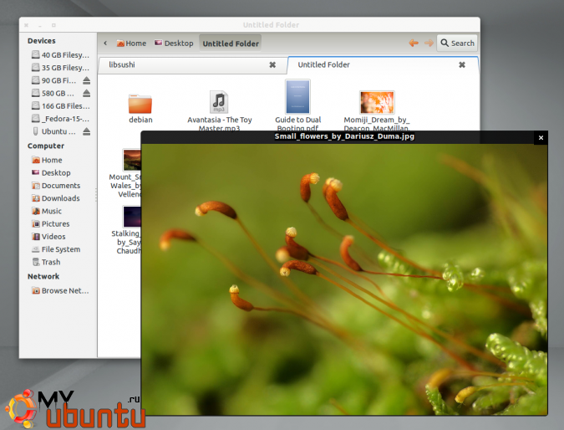Viewport: 564px width, 430px height.
Task: Click the Untitled Folder breadcrumb button
Action: [231, 44]
